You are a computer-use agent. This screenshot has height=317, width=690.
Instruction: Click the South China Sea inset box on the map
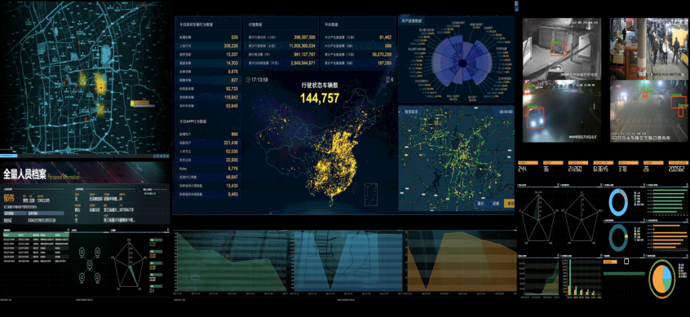tap(371, 194)
